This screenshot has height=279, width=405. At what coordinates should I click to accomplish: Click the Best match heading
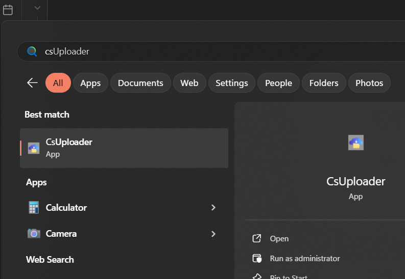coord(47,115)
